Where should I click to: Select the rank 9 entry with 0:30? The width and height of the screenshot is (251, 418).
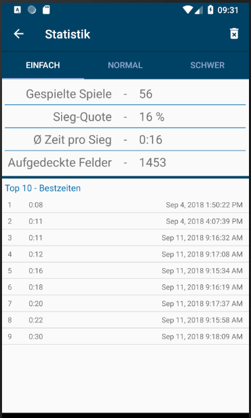coord(125,337)
